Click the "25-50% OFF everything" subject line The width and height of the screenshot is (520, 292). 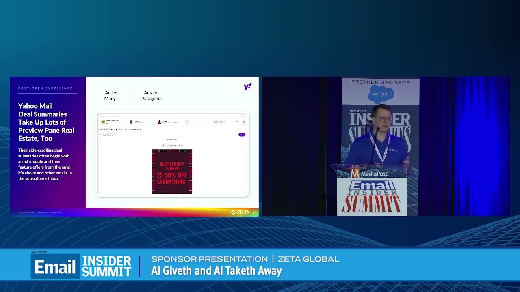coord(119,129)
